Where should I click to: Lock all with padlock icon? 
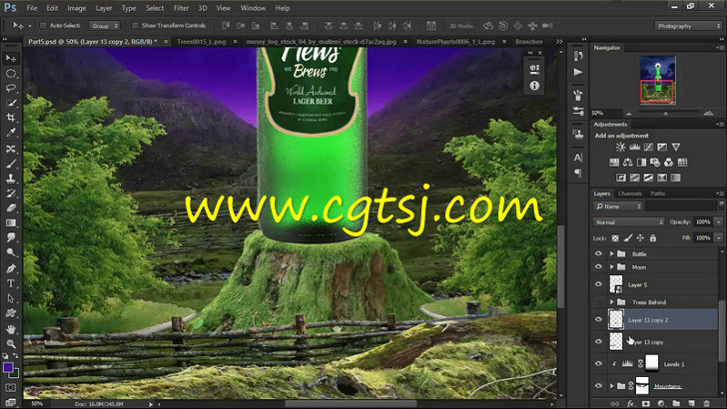point(653,238)
